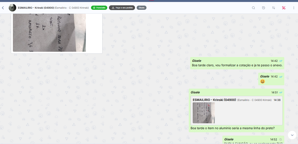Screen dimensions: 298x144
Task: Click the grinning emoji message
Action: [x=262, y=81]
